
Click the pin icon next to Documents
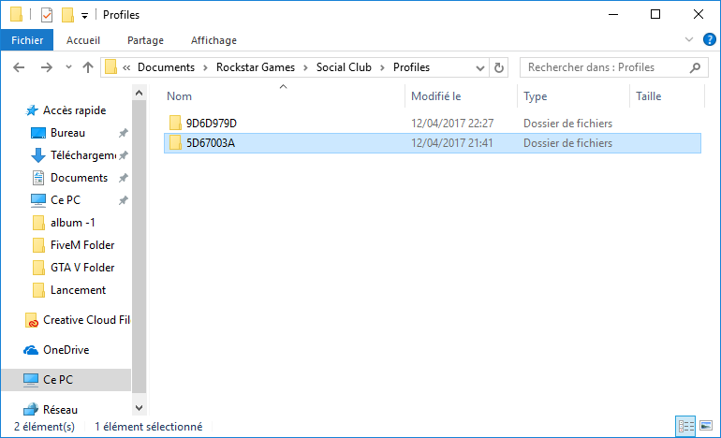pos(124,179)
